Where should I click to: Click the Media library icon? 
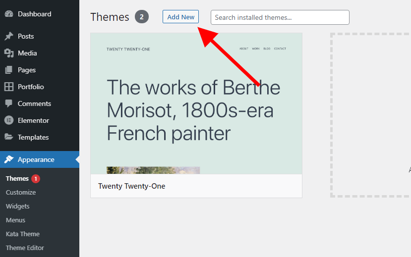9,53
